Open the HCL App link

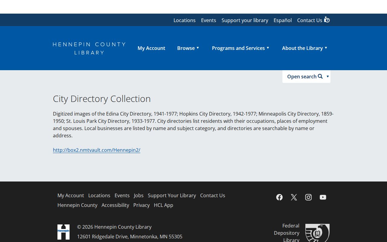tap(164, 205)
